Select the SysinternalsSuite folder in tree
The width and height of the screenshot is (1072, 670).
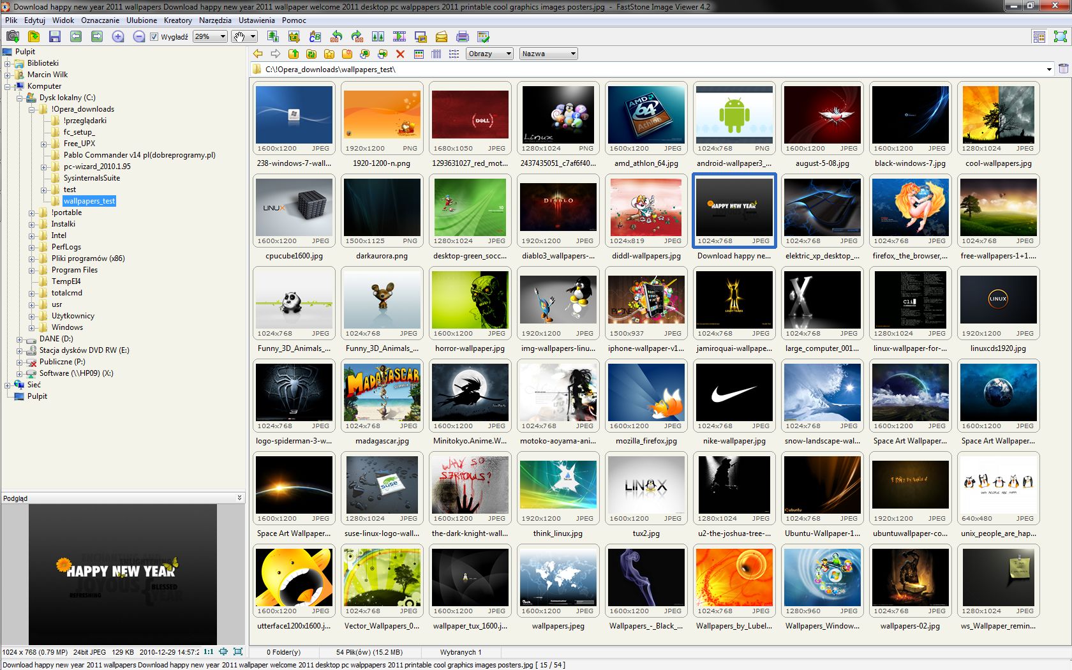[91, 178]
